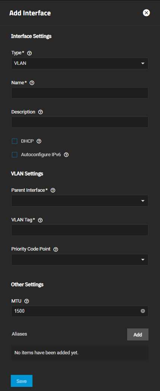The height and width of the screenshot is (391, 160).
Task: Click the Description help icon
Action: [41, 112]
